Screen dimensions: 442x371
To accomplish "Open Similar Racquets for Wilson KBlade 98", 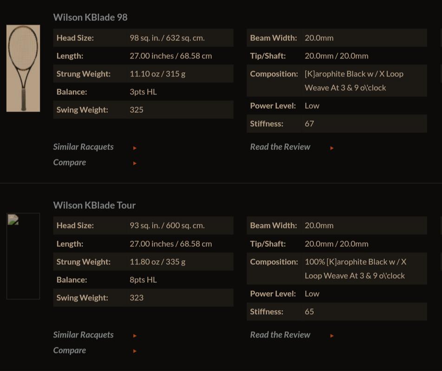I will (x=83, y=147).
